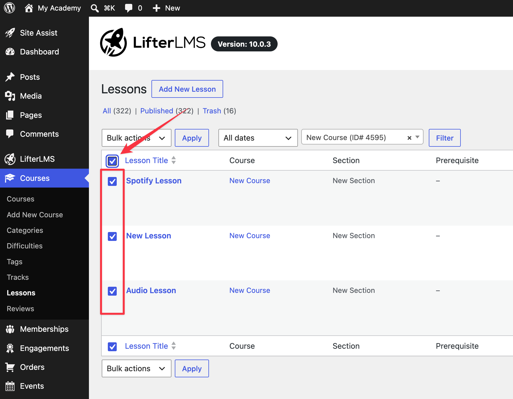
Task: Open the Engagements menu
Action: pyautogui.click(x=44, y=348)
